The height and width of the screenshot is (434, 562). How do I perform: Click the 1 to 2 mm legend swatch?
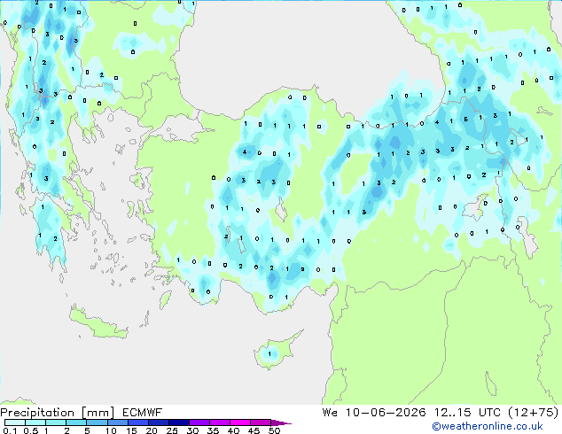coord(56,422)
